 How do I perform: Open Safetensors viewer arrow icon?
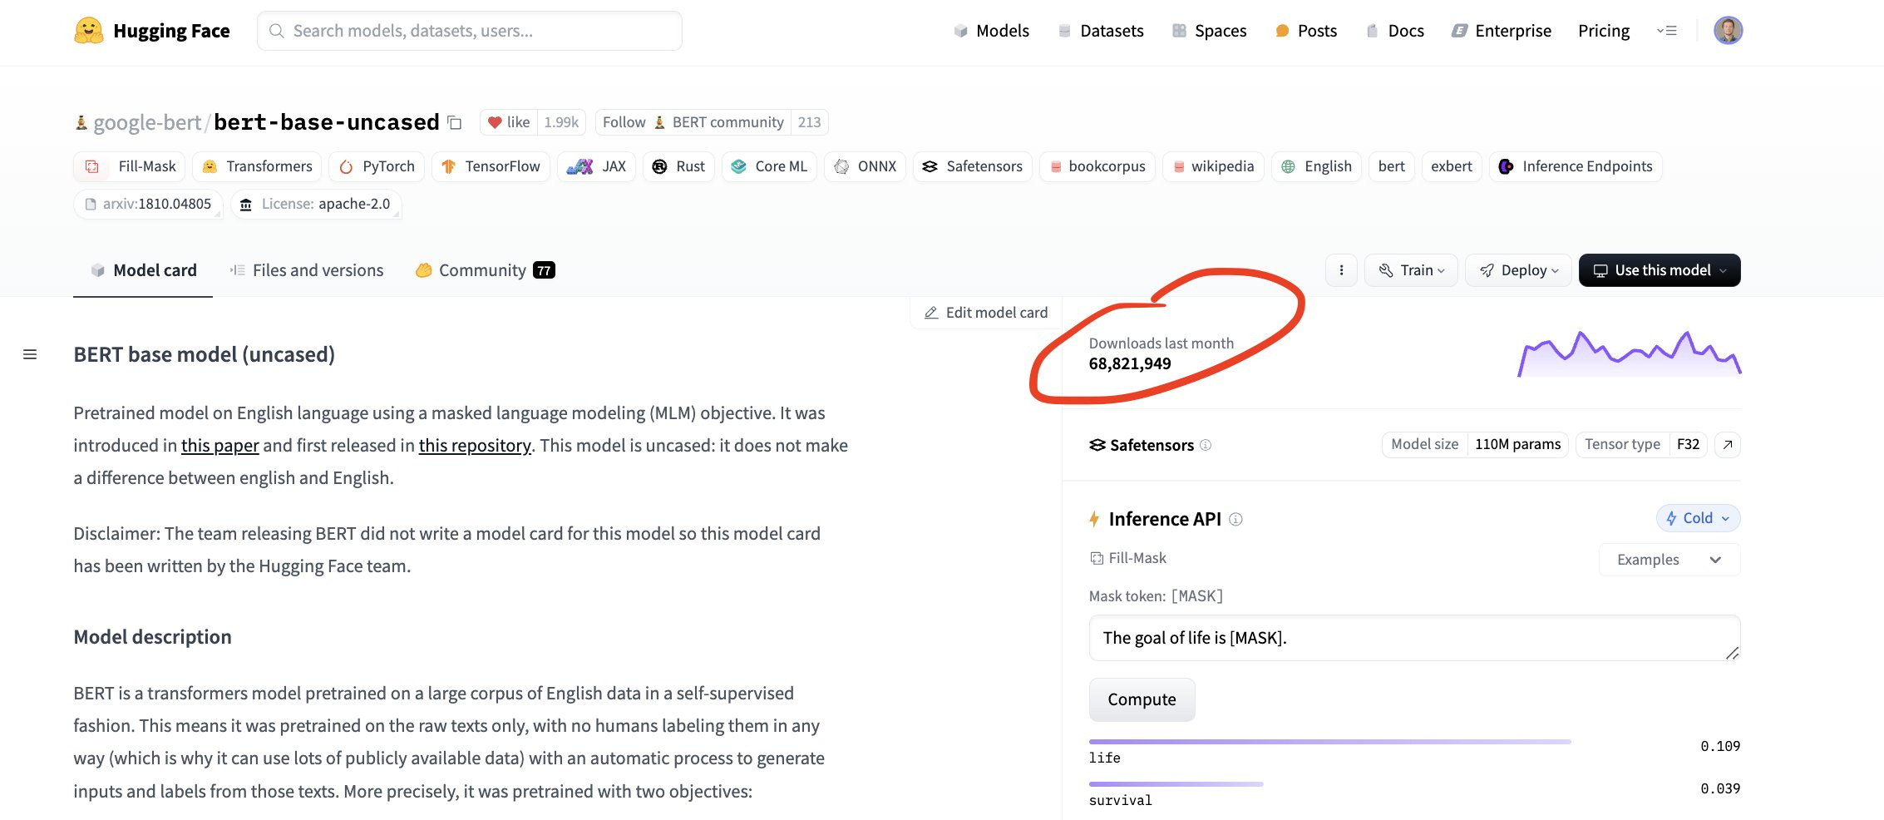1728,445
